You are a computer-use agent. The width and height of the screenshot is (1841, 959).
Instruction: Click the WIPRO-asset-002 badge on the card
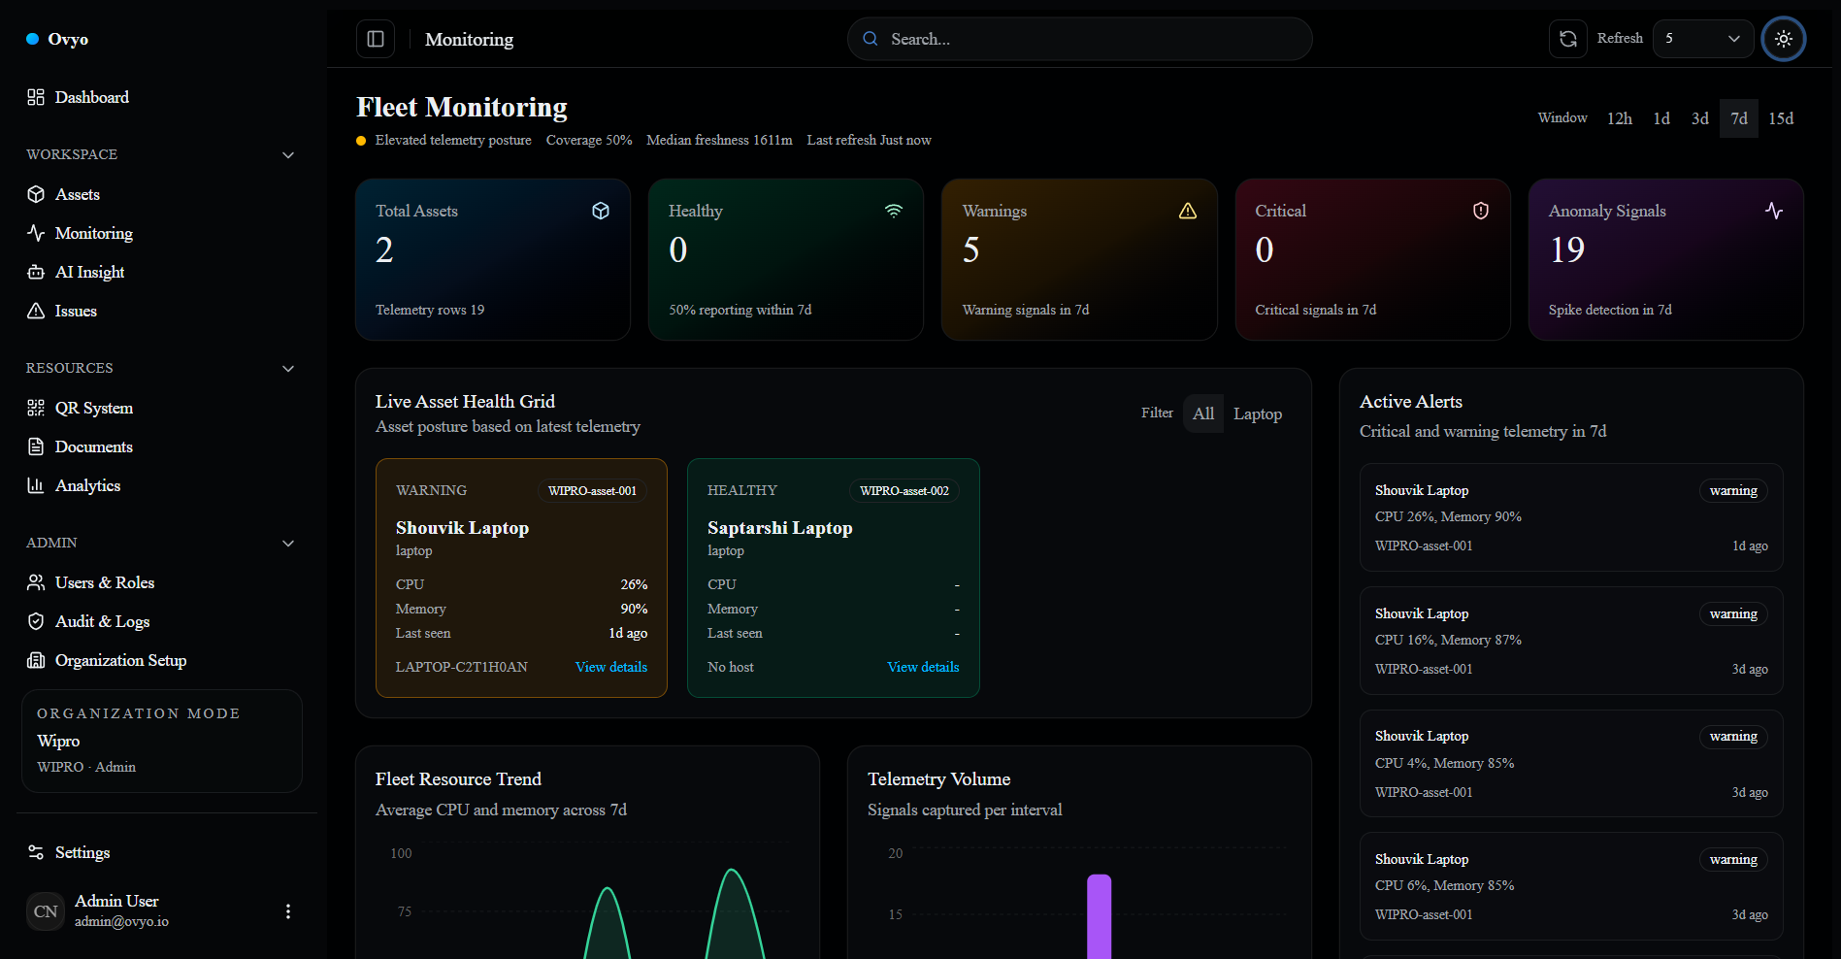(904, 490)
